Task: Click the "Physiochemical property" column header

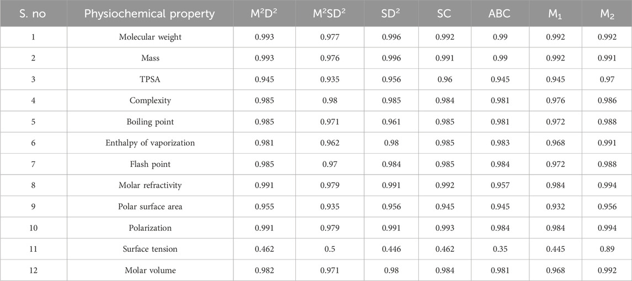Action: tap(149, 14)
